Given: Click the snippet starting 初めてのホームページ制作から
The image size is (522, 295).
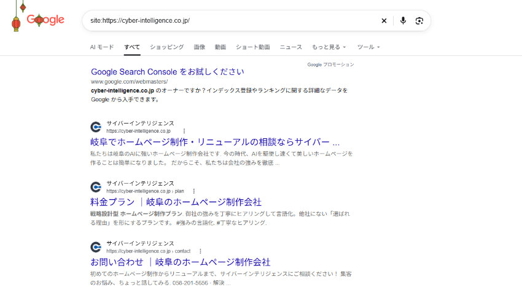Looking at the screenshot, I should pos(221,278).
